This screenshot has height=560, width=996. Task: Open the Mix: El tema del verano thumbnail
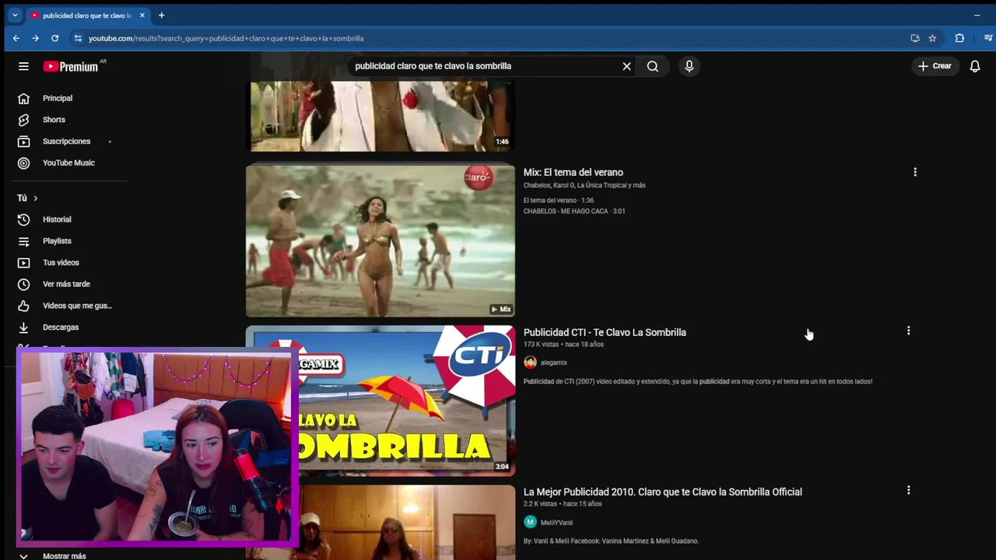381,240
